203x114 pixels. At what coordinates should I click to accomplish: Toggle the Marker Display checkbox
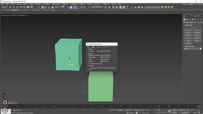pos(89,51)
